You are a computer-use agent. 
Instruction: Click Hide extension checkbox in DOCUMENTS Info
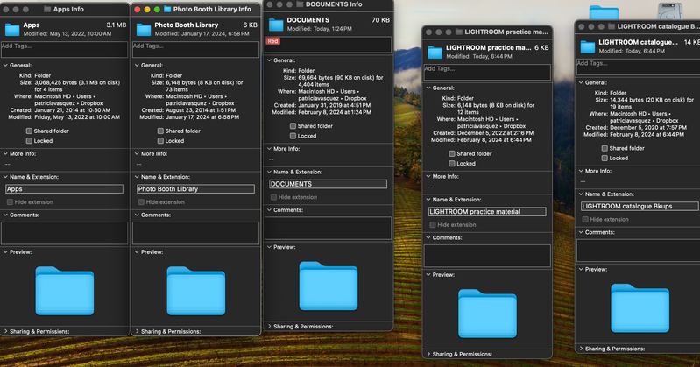pyautogui.click(x=273, y=197)
